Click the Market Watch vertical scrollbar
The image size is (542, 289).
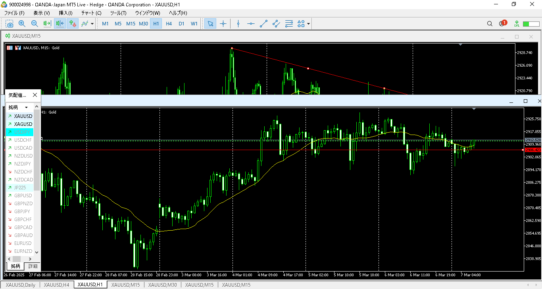37,151
